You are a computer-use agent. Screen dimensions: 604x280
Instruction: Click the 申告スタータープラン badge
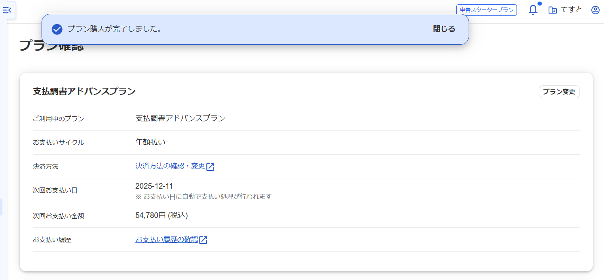[486, 10]
